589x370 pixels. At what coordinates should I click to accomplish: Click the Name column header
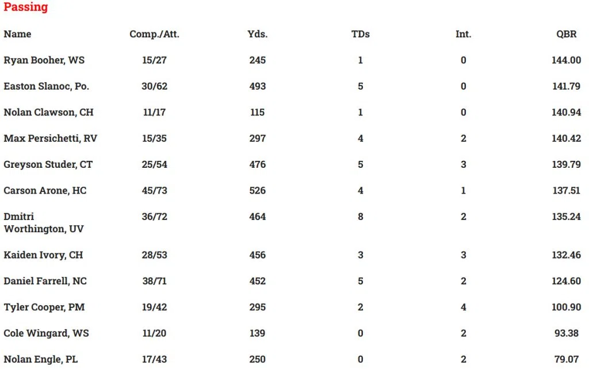coord(17,34)
